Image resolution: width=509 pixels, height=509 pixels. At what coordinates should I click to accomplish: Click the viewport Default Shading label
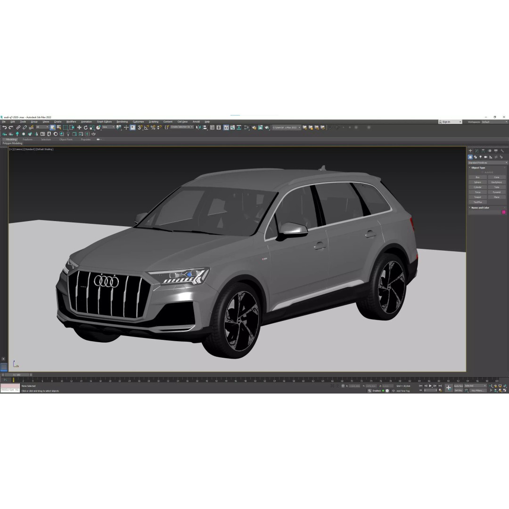pos(44,149)
